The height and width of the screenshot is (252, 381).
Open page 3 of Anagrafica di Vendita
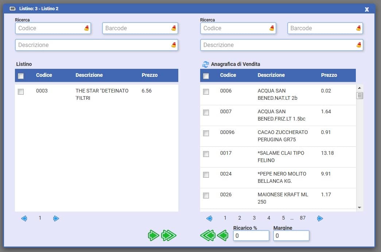[254, 218]
